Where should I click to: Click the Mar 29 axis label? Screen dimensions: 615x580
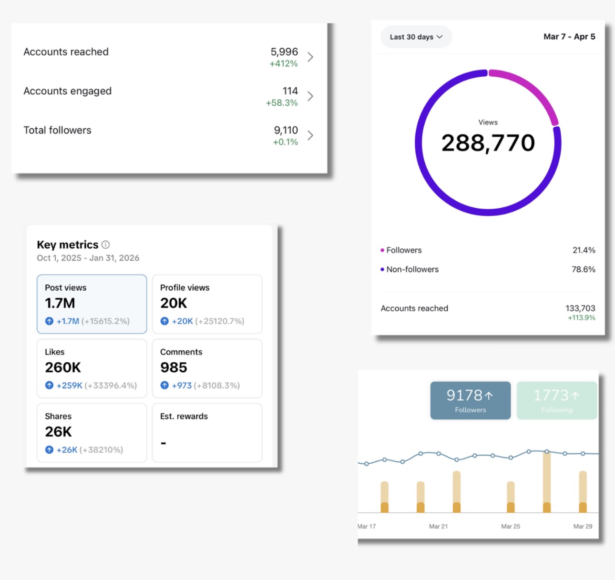(x=583, y=526)
